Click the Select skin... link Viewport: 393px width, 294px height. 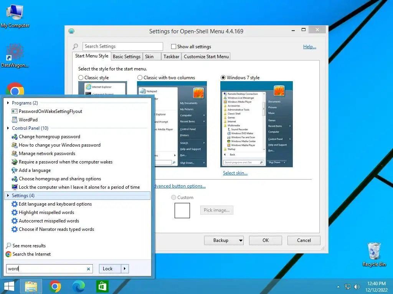tap(235, 173)
